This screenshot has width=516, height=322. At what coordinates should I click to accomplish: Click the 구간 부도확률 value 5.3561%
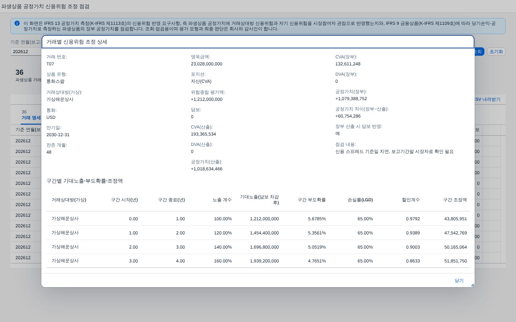(317, 233)
